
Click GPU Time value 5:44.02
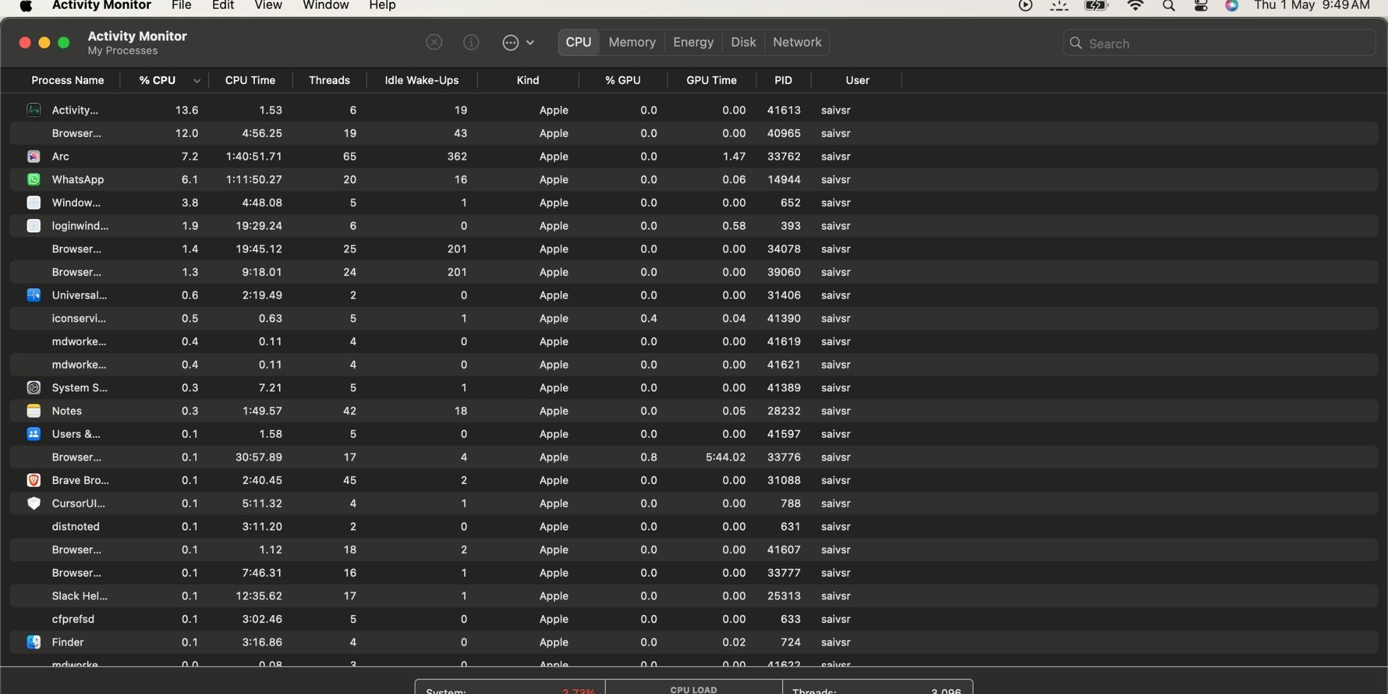click(x=726, y=457)
